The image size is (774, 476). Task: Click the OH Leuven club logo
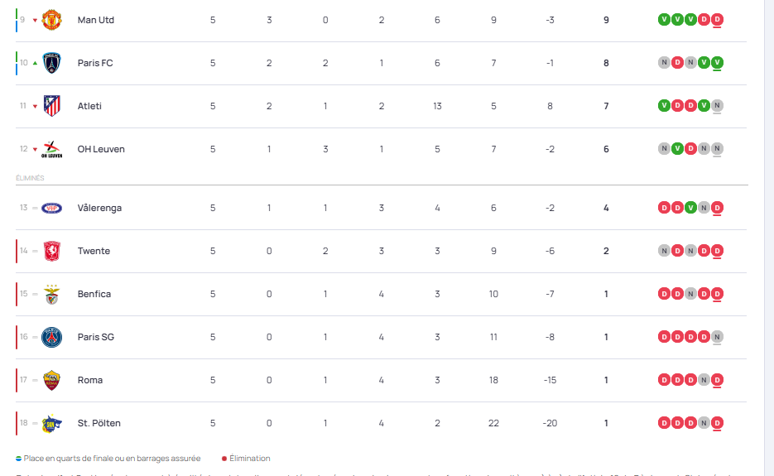click(x=52, y=149)
